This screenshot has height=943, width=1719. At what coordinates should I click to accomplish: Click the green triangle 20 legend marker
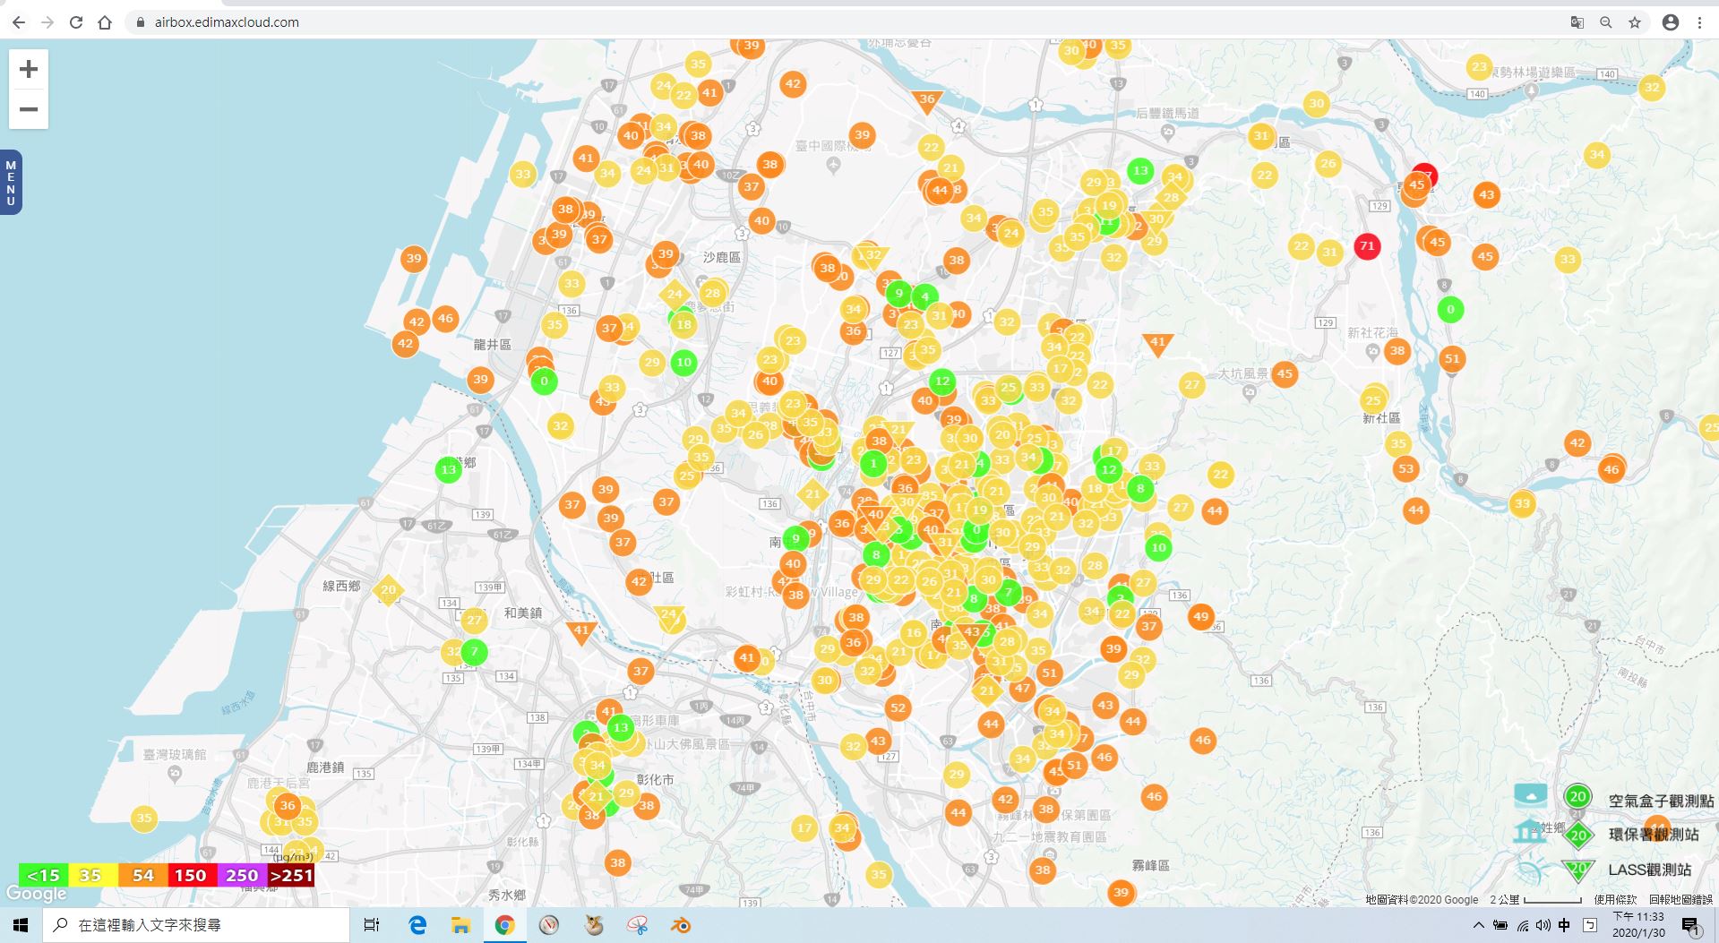point(1578,870)
